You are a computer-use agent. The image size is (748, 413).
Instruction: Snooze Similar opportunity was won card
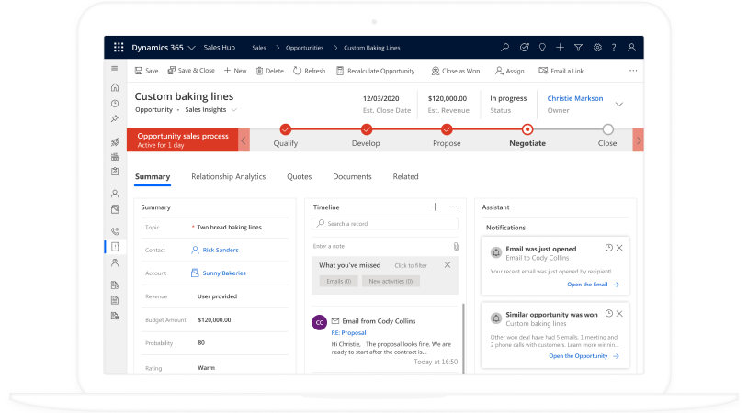click(608, 314)
